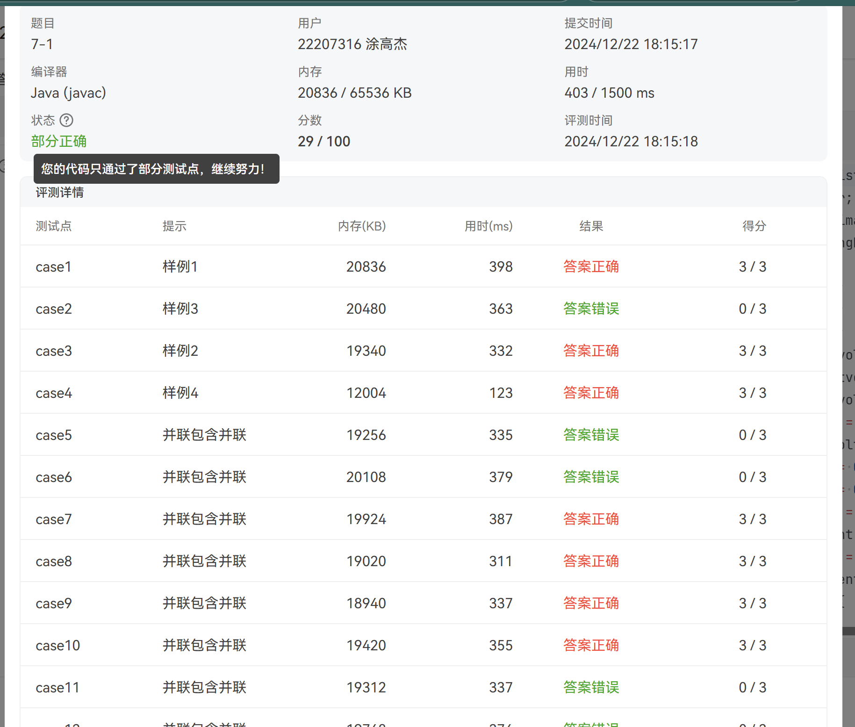
Task: Click the user name 22207316 涂高杰
Action: click(352, 44)
